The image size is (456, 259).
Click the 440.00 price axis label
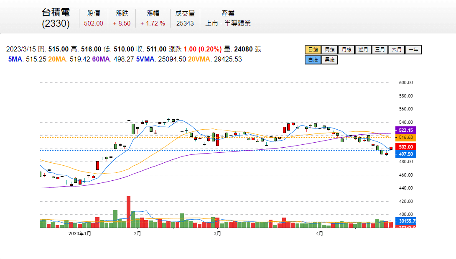406,188
